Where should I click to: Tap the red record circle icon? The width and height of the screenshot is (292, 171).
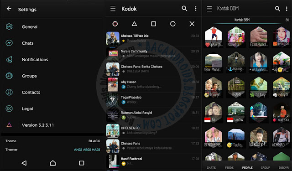(115, 24)
